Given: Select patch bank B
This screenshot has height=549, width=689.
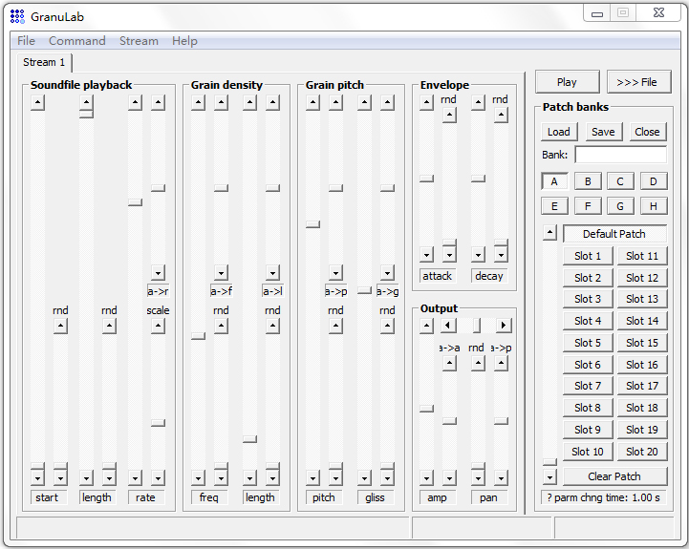Looking at the screenshot, I should click(x=588, y=181).
